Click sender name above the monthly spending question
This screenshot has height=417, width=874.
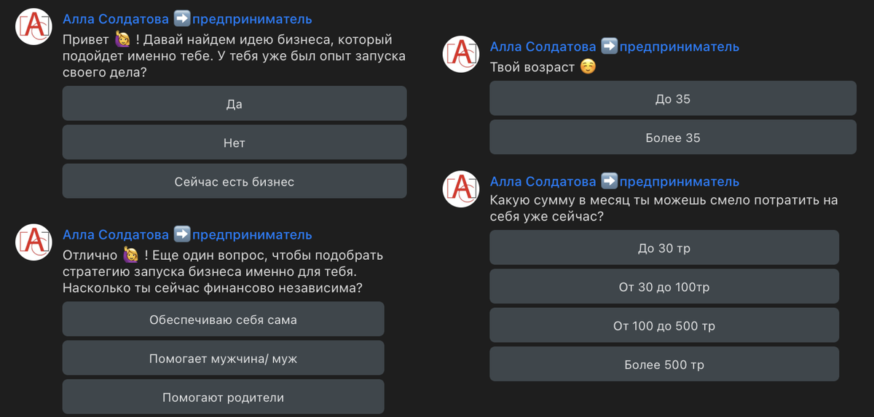tap(615, 181)
